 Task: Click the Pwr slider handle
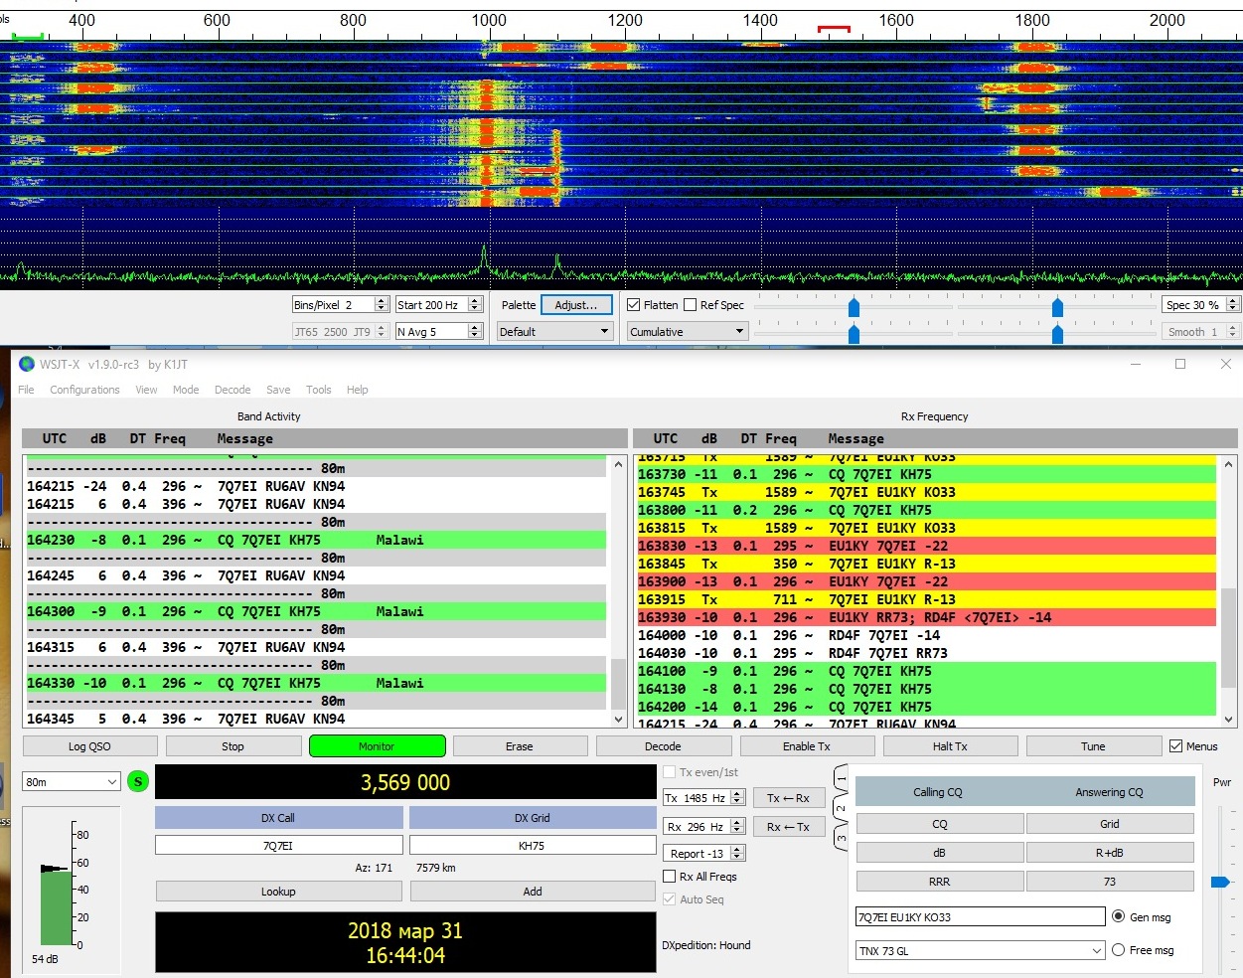pyautogui.click(x=1220, y=882)
